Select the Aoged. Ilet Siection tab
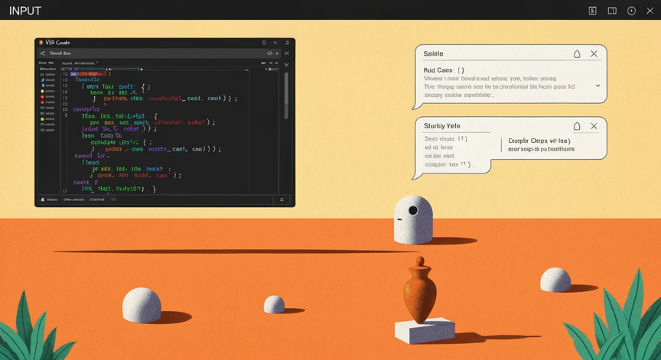 click(80, 63)
